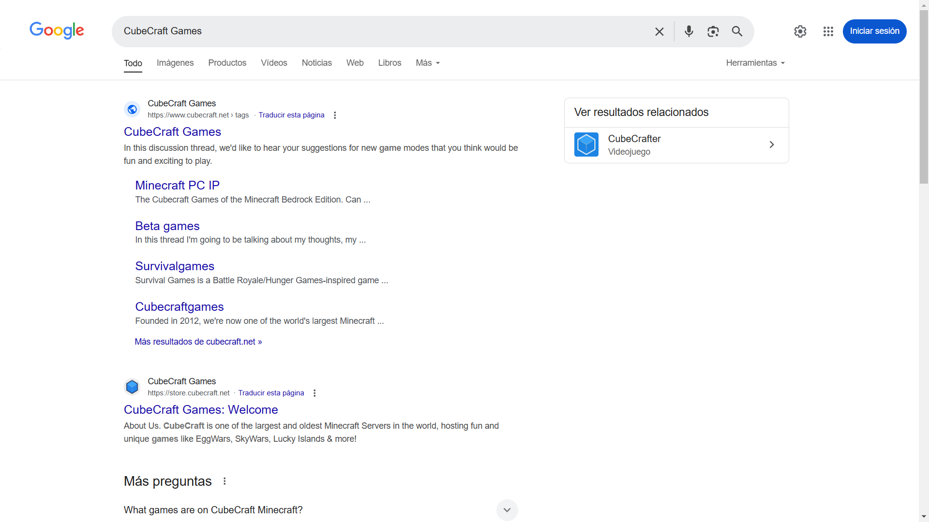Screen dimensions: 929x522
Task: Open the CubeCraft Games result title link
Action: click(x=172, y=131)
